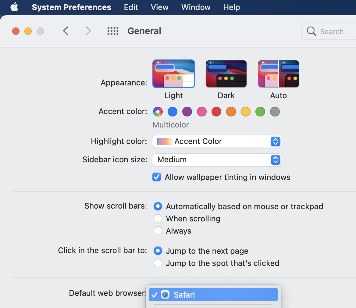Choose the red accent color
The image size is (356, 308).
216,112
